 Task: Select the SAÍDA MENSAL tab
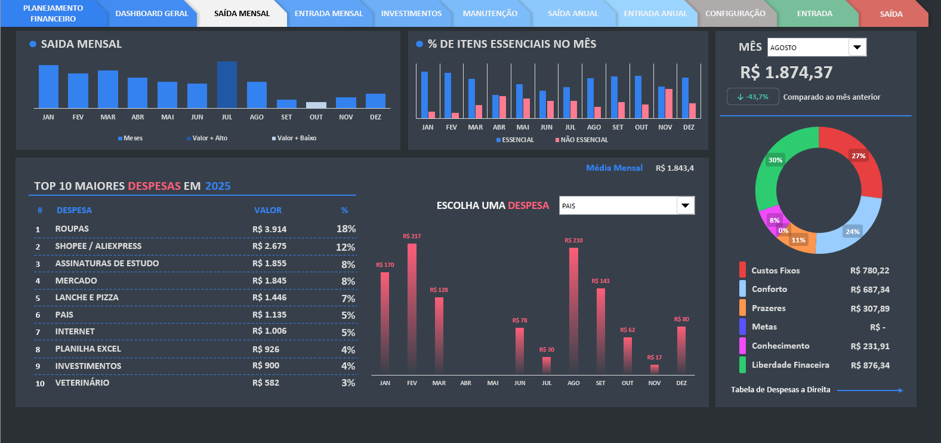pyautogui.click(x=242, y=13)
